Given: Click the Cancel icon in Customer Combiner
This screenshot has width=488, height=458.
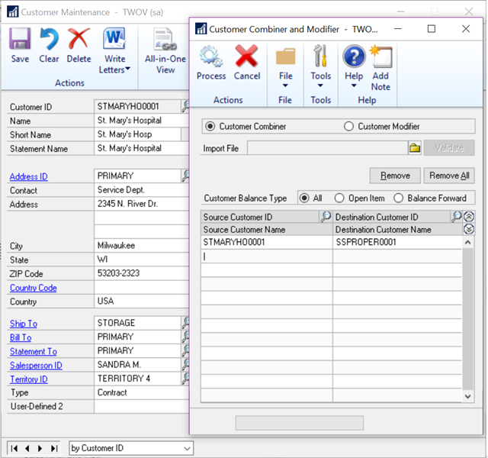Looking at the screenshot, I should 246,56.
